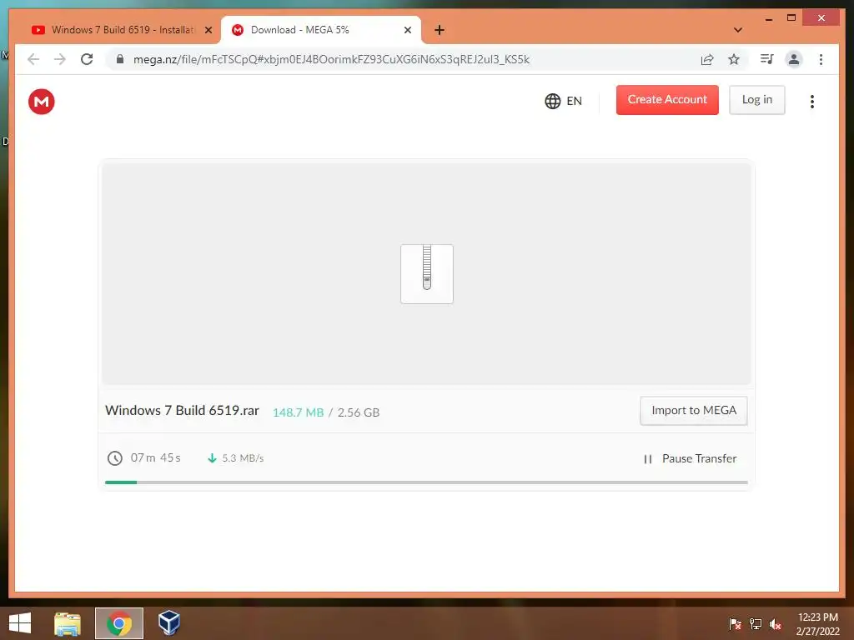Click the downloaded size 148.7 MB
This screenshot has width=854, height=640.
(298, 412)
